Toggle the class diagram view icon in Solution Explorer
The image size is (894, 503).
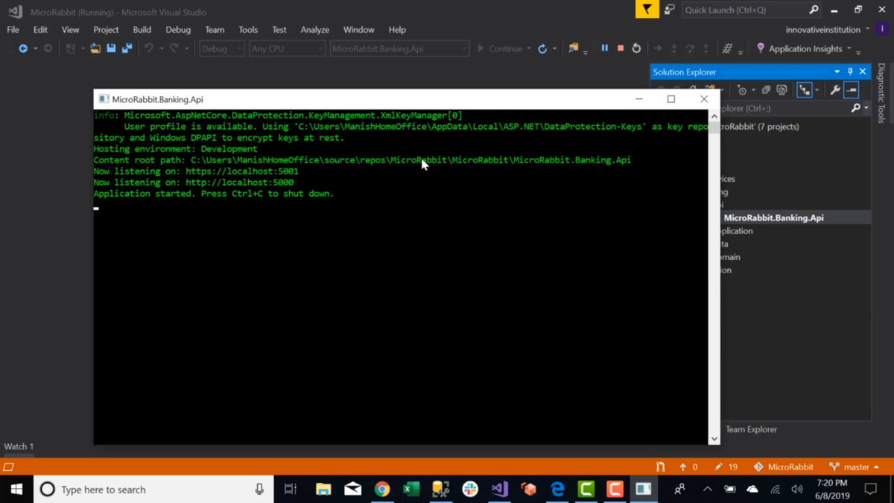[805, 90]
